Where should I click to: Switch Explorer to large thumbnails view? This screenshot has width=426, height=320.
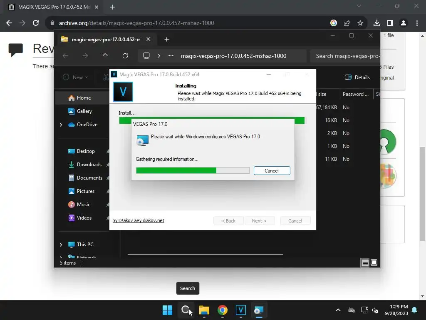point(374,262)
